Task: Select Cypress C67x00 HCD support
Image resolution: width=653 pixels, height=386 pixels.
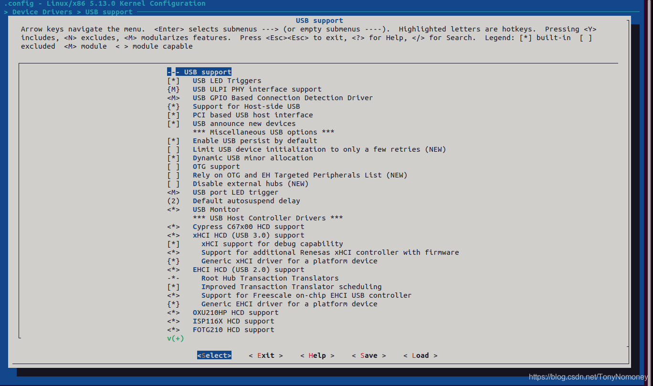Action: 248,227
